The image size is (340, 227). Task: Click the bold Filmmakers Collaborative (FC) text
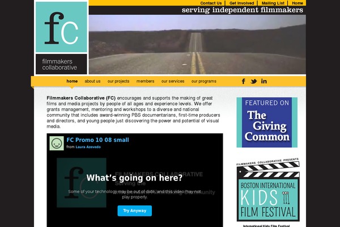click(x=81, y=98)
